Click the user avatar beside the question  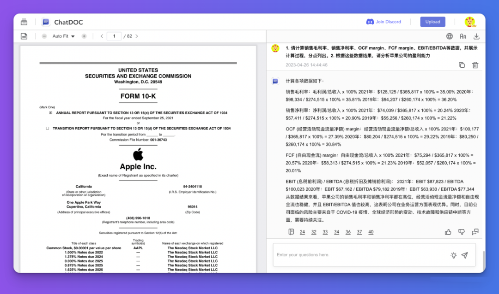tap(275, 48)
